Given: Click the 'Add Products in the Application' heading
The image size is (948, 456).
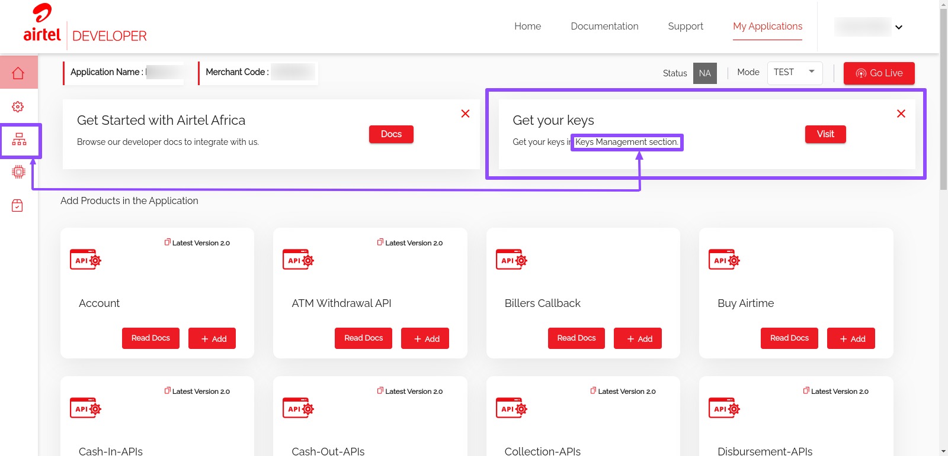Looking at the screenshot, I should (129, 200).
